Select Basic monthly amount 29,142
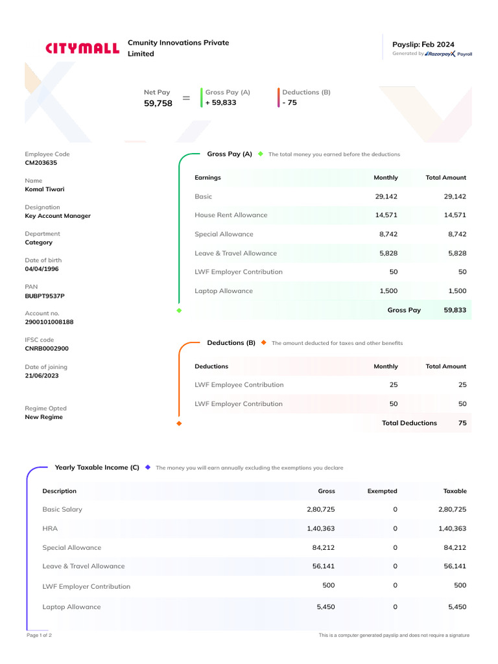The height and width of the screenshot is (664, 498). click(386, 196)
